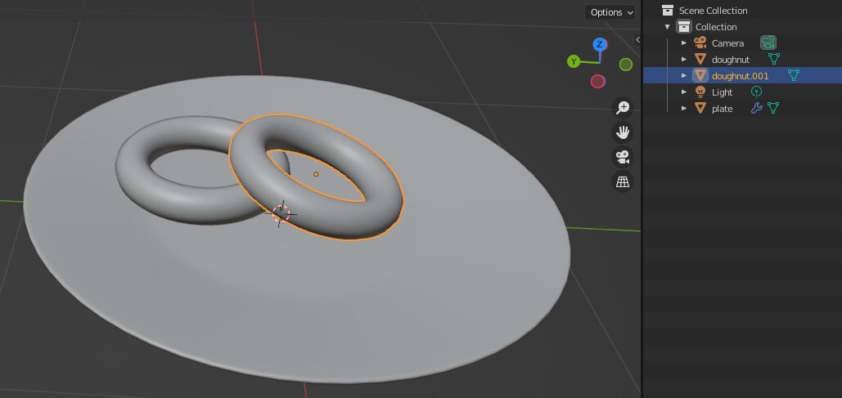Select the plate item in outliner
Screen dimensions: 842x398
pyautogui.click(x=722, y=109)
